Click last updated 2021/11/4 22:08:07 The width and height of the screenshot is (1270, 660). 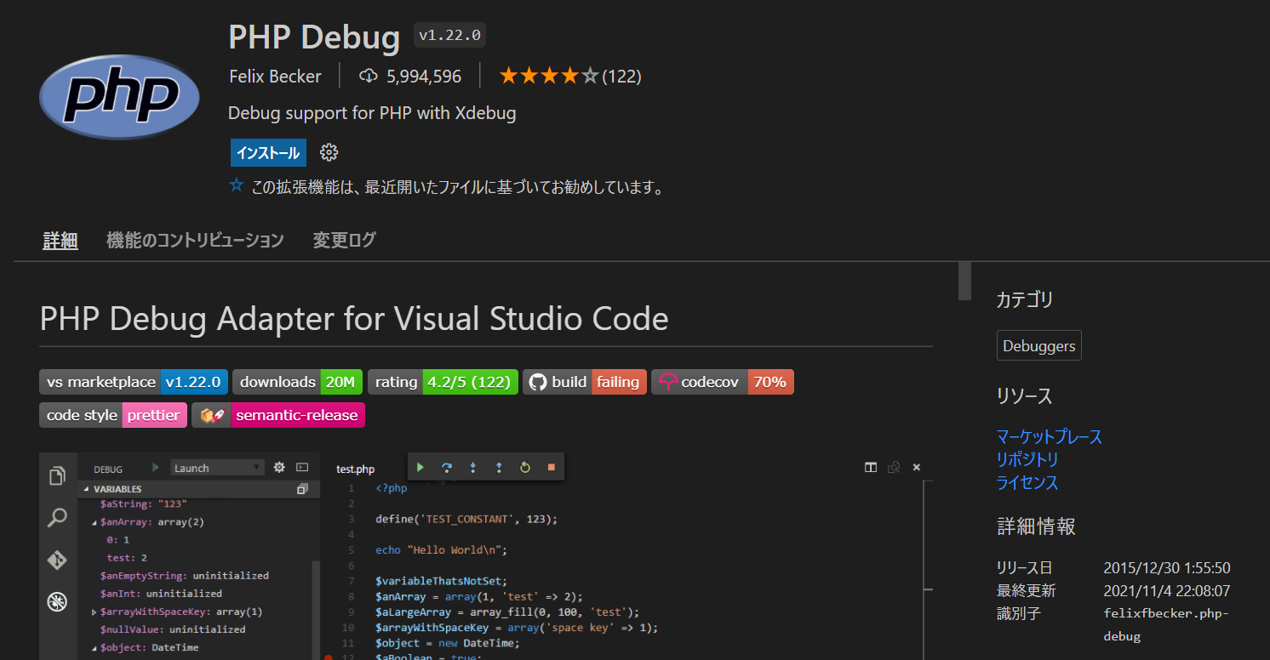click(x=1167, y=591)
